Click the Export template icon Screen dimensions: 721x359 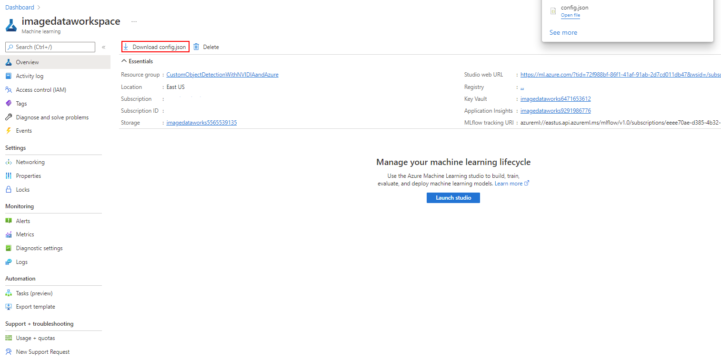tap(8, 307)
